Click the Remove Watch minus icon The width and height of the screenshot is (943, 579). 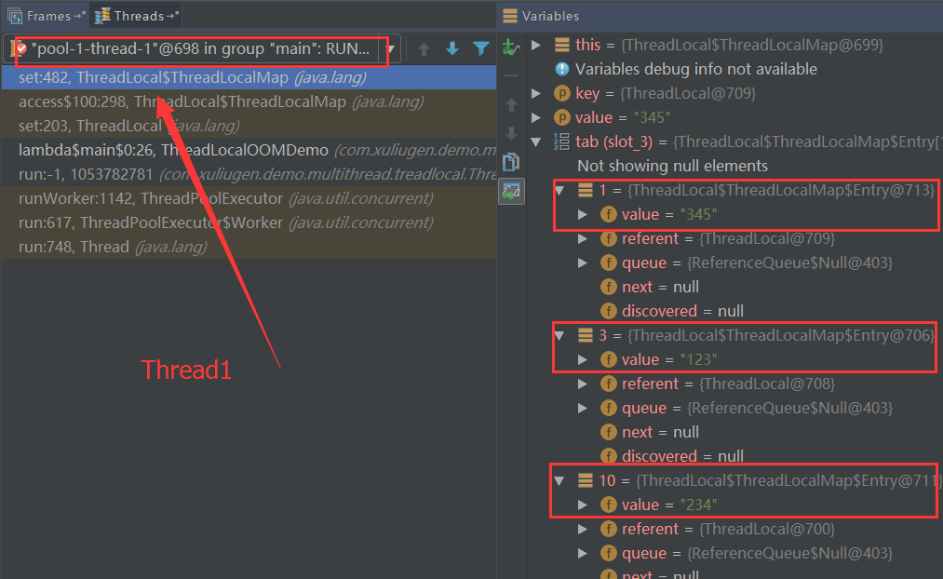click(510, 74)
